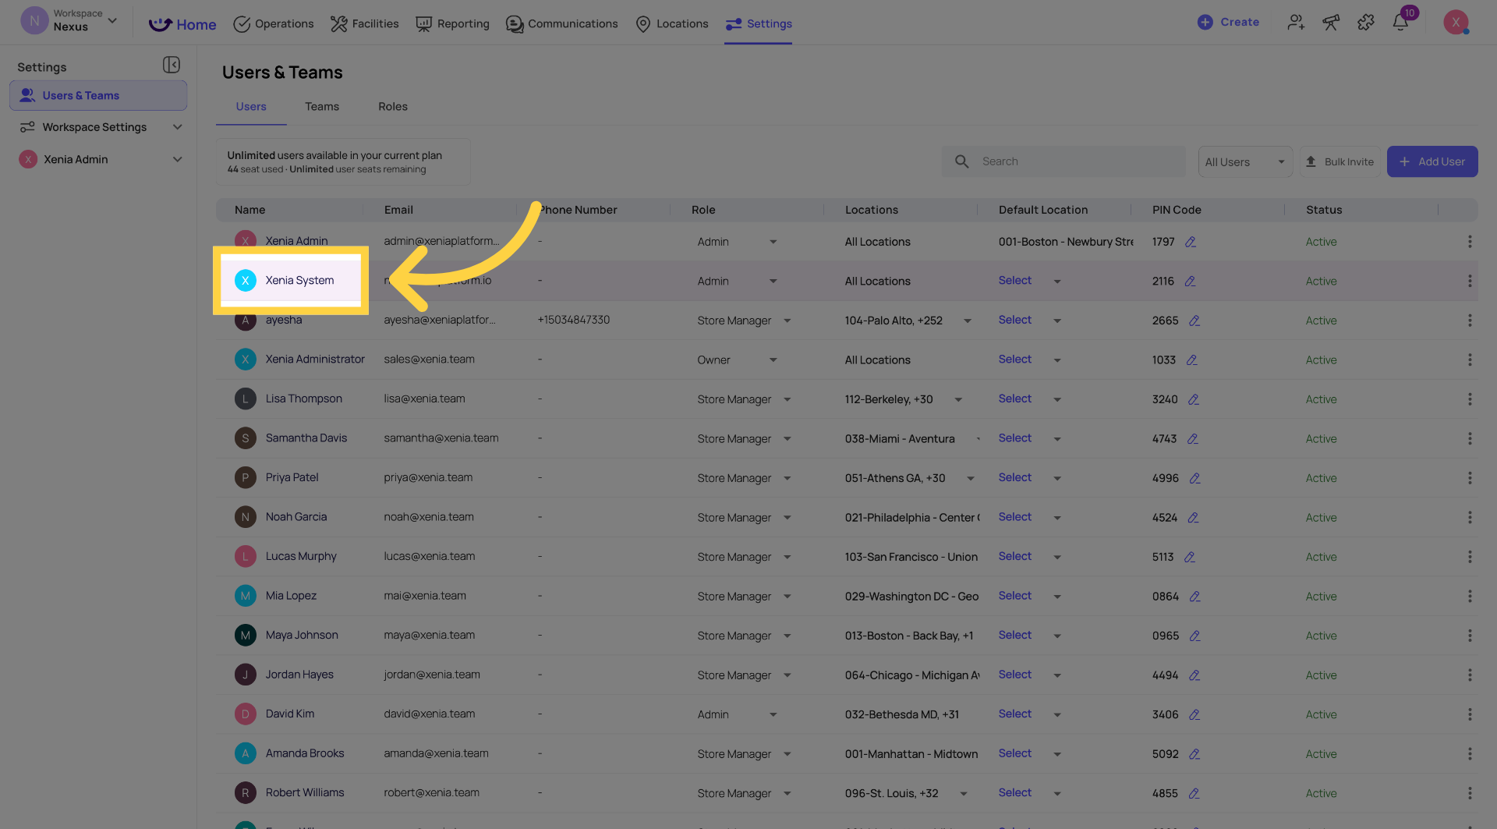Edit PIN code 5113 pencil icon
Screen dimensions: 1497x829
click(1190, 557)
